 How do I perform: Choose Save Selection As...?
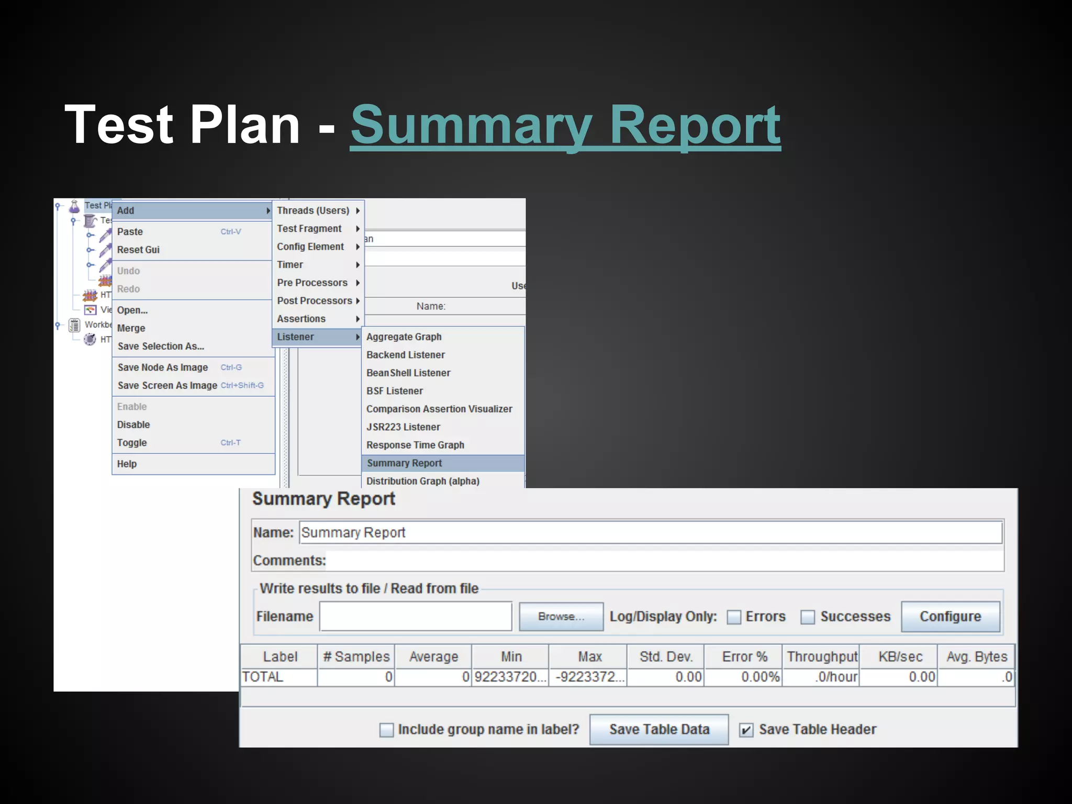click(193, 346)
